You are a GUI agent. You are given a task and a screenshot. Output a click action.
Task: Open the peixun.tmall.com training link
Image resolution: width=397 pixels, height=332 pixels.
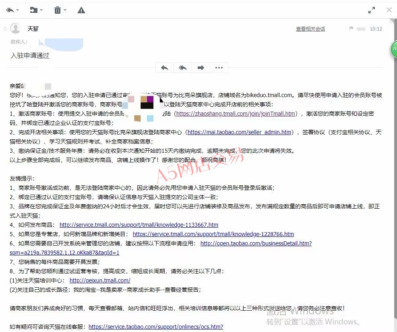(100, 280)
